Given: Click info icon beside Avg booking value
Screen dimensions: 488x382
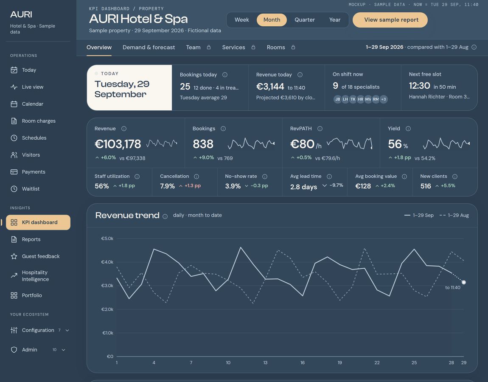Looking at the screenshot, I should 404,177.
